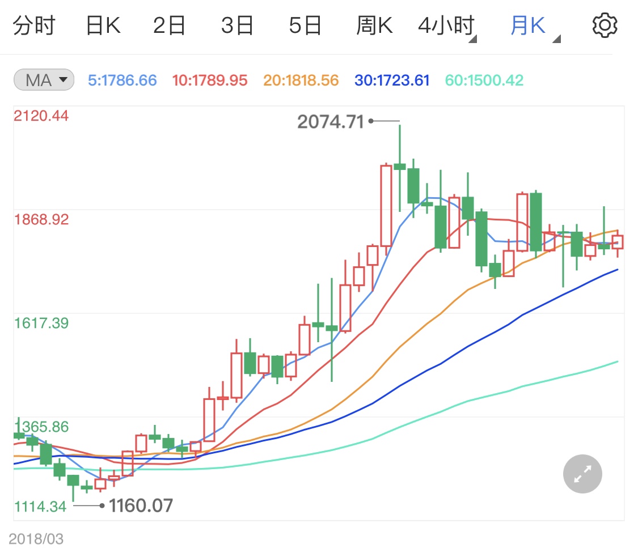Click the 2018/03 date label

36,539
